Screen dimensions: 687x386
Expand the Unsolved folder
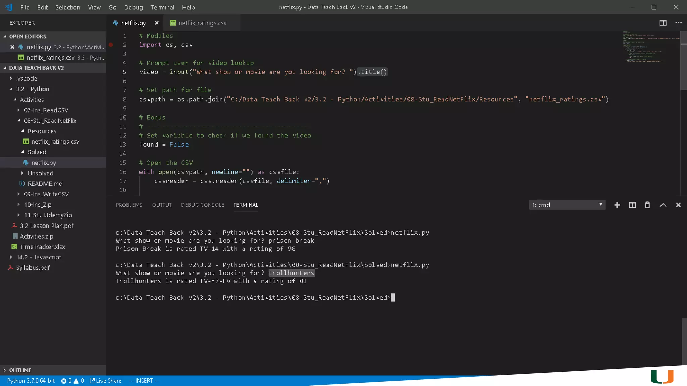pos(40,173)
